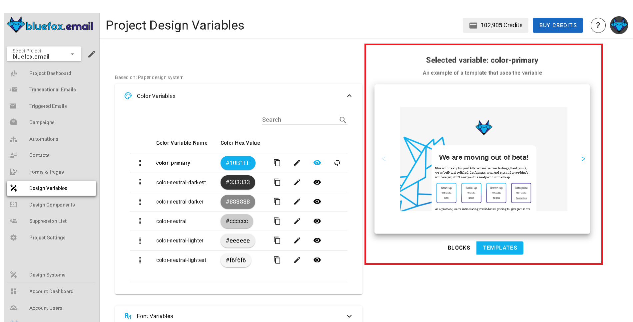Open Account Dashboard
Screen dimensions: 633x322
(x=51, y=291)
